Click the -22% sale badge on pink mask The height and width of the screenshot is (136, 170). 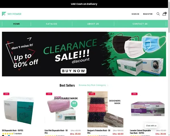click(49, 94)
